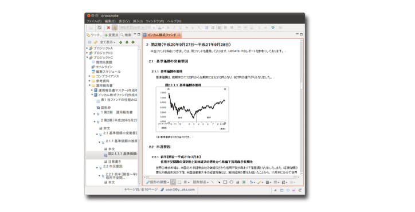Select the line drawing tool

(x=213, y=182)
